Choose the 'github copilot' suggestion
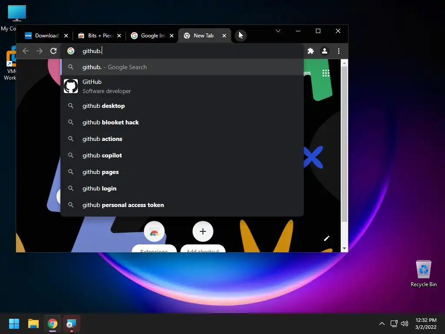Screen dimensions: 445x334 tap(182, 155)
